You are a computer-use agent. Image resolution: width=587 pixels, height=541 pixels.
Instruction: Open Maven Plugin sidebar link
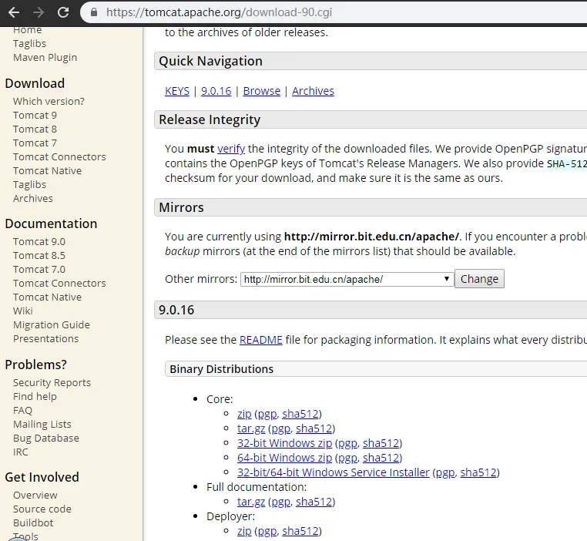[x=45, y=58]
